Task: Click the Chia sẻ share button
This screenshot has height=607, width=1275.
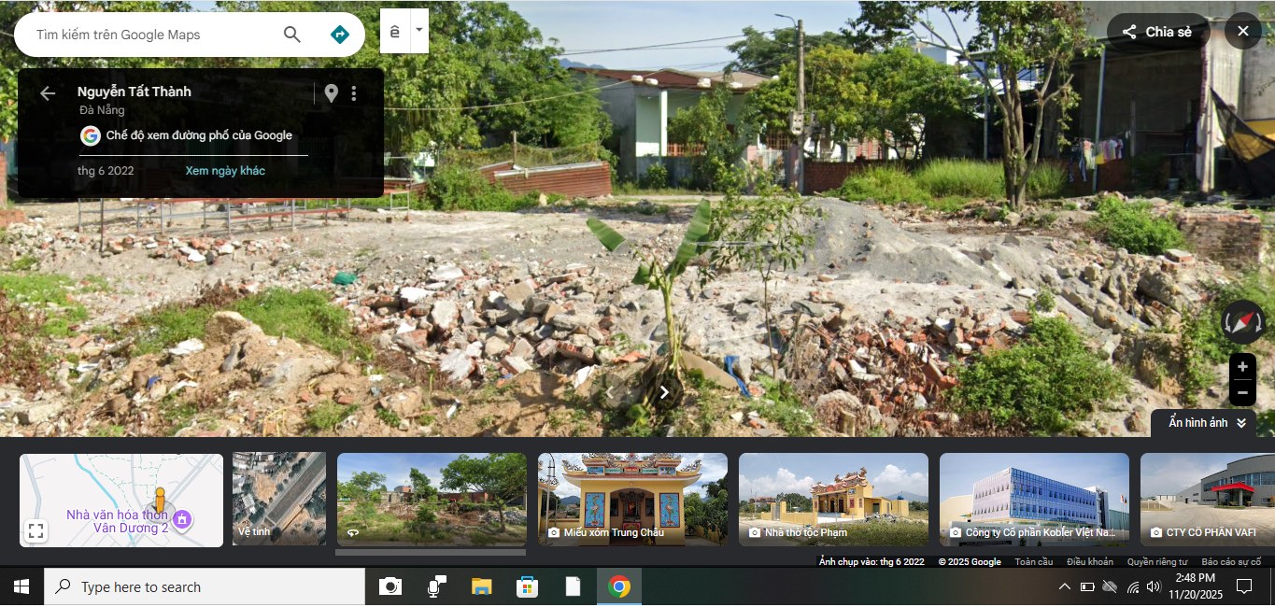Action: (x=1157, y=32)
